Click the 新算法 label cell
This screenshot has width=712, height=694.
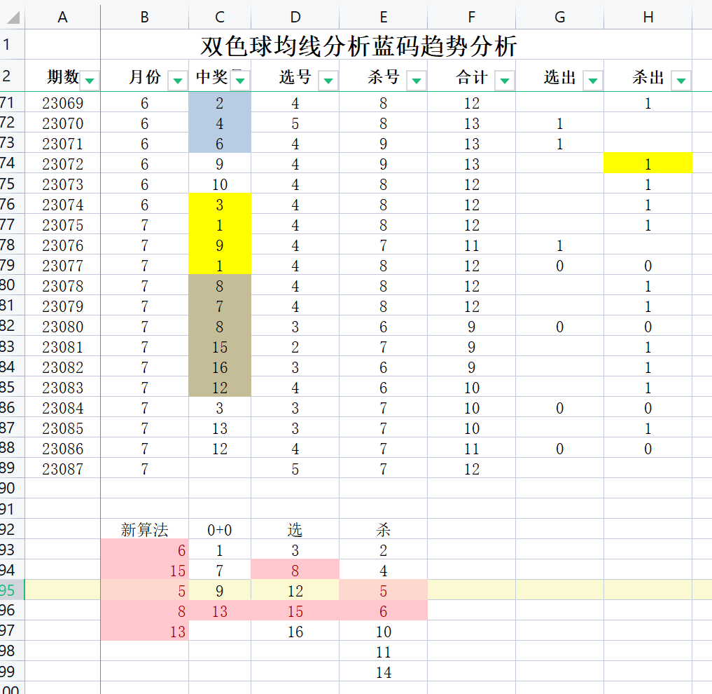pos(144,530)
